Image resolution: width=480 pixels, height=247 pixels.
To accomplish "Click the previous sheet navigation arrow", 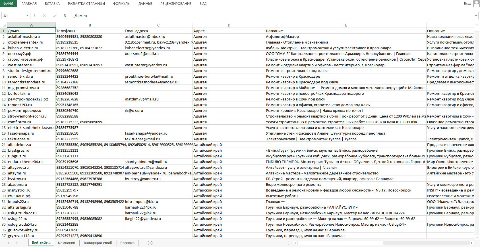I will pos(8,243).
